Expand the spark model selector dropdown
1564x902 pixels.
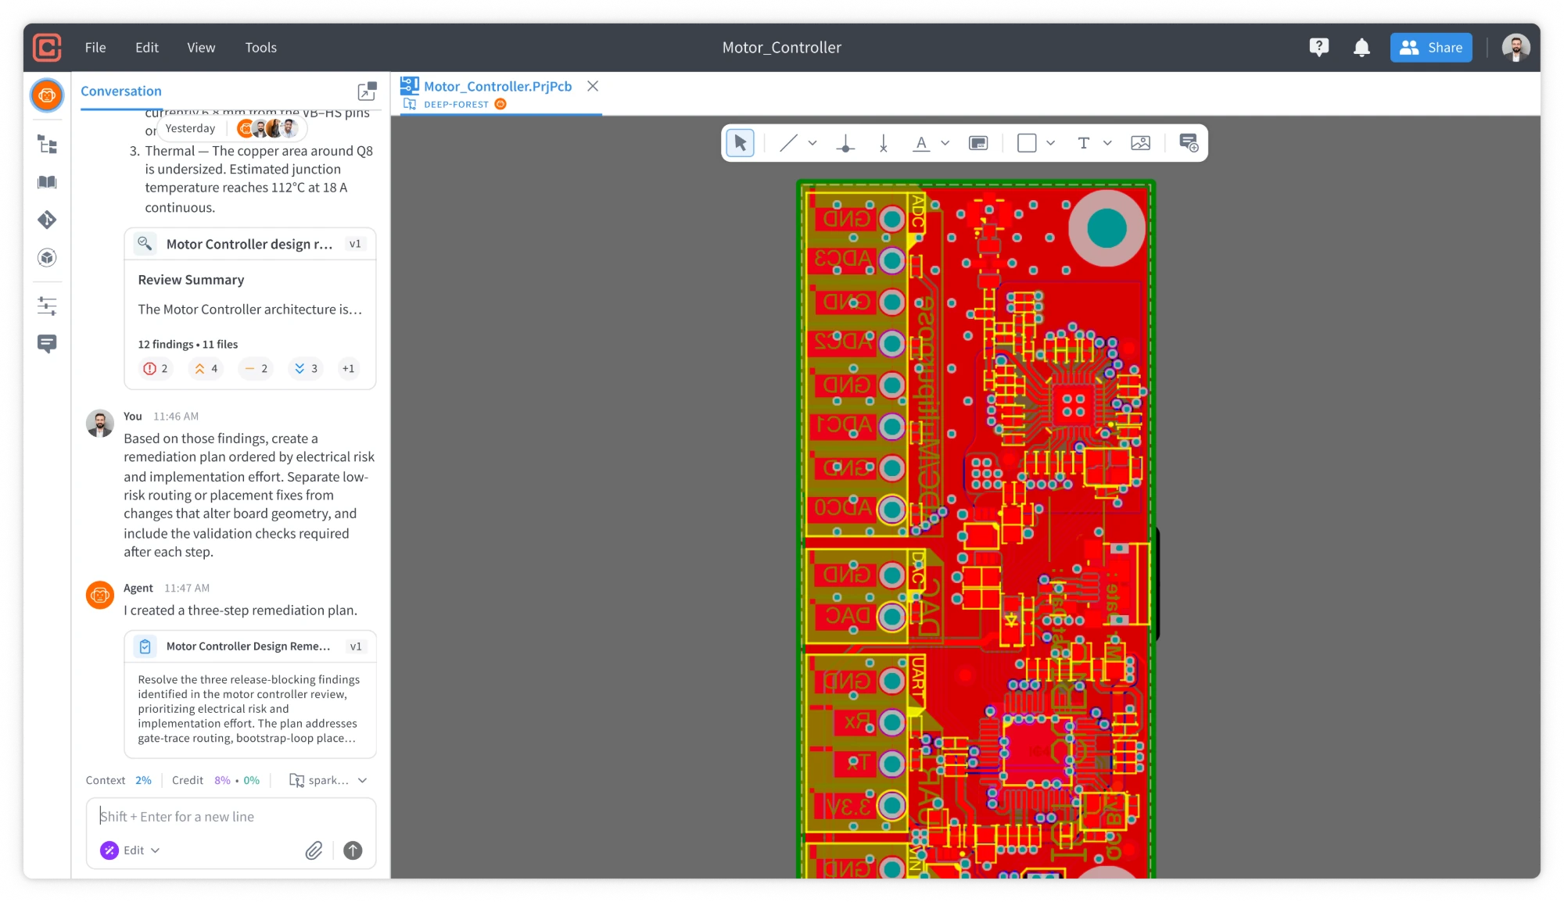click(328, 780)
